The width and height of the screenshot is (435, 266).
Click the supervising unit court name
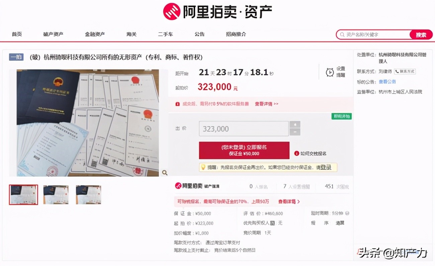click(401, 92)
